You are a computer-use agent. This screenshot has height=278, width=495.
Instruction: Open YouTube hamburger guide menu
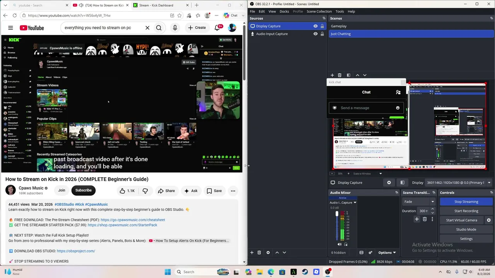[x=10, y=28]
